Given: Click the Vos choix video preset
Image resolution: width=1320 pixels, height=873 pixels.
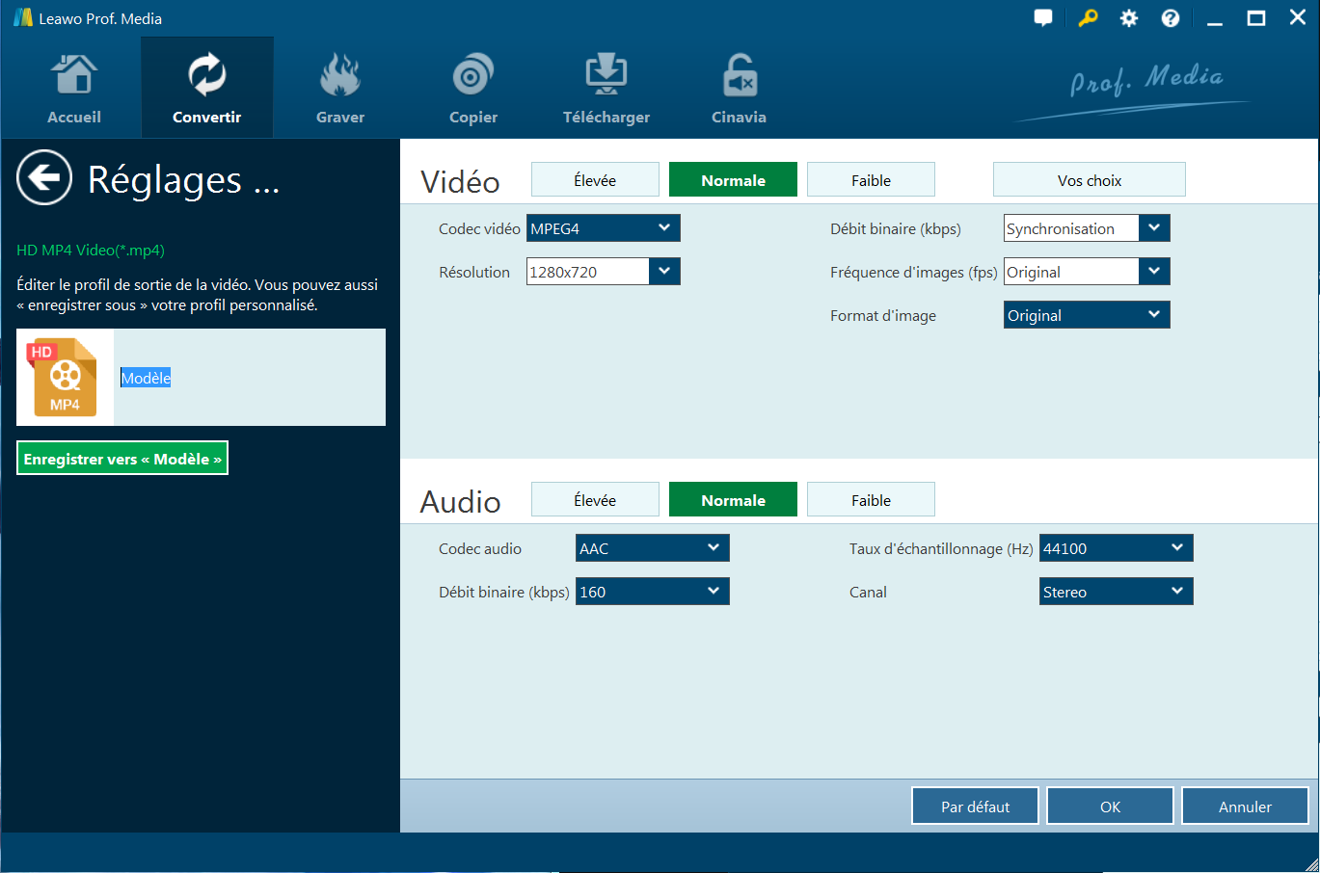Looking at the screenshot, I should (x=1089, y=180).
